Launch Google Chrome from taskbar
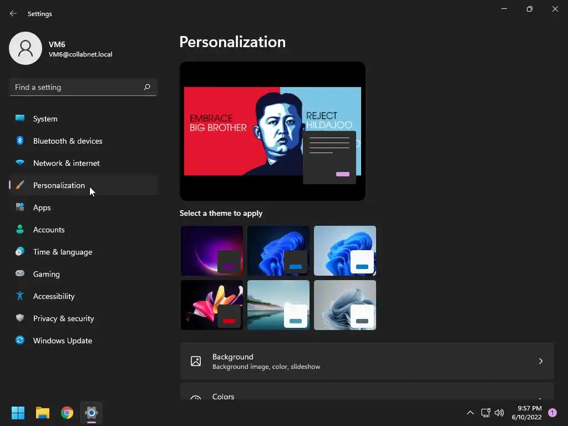This screenshot has height=426, width=568. tap(67, 413)
